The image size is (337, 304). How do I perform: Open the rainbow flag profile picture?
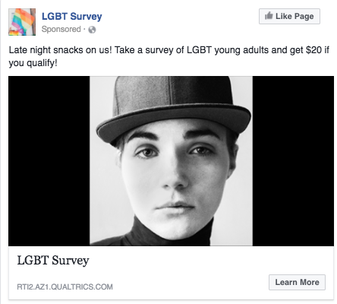(22, 22)
